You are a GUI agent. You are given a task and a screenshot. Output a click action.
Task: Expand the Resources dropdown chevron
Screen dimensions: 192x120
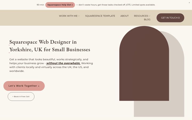[x=149, y=16]
